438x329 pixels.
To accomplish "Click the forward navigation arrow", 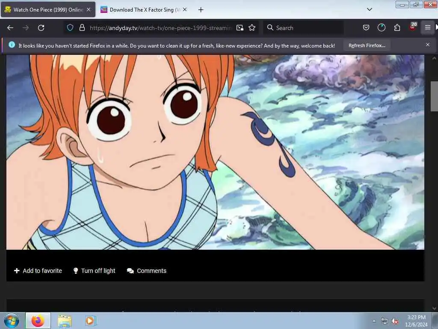I will pyautogui.click(x=26, y=28).
